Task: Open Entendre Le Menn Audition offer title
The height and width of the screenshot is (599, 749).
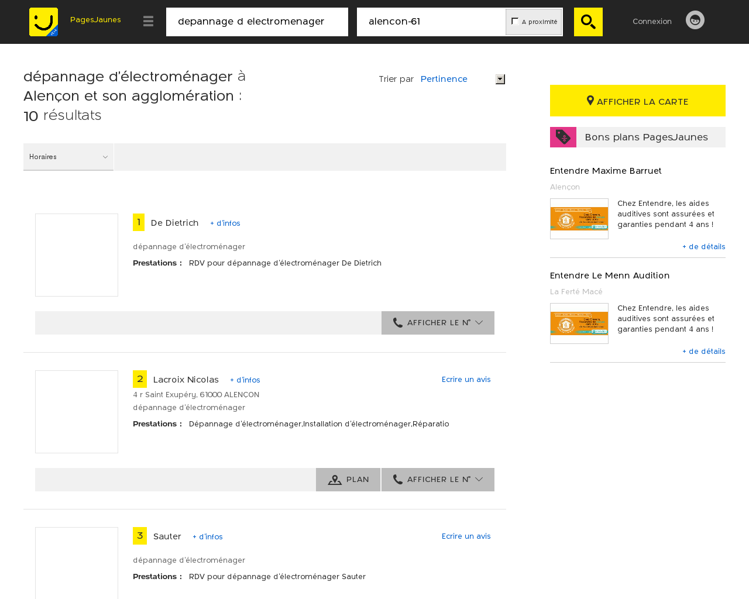Action: click(x=610, y=276)
